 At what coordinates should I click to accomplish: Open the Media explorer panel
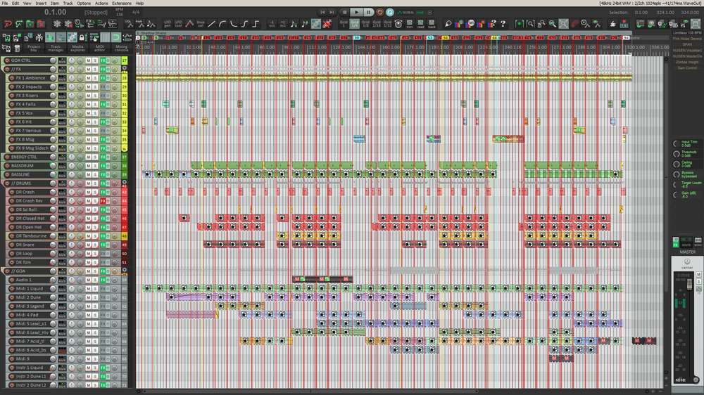point(77,48)
